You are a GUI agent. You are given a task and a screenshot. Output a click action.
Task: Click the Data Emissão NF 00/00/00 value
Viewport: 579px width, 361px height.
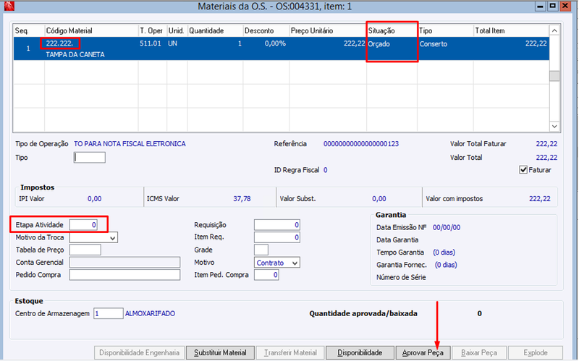[447, 227]
